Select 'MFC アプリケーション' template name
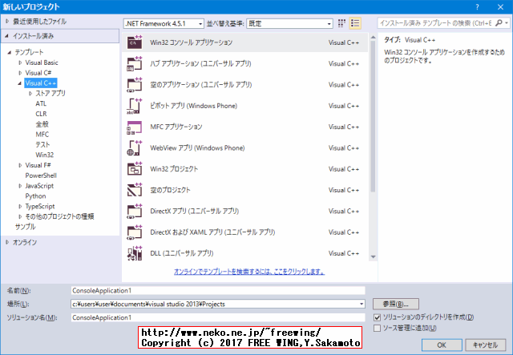 [x=176, y=127]
